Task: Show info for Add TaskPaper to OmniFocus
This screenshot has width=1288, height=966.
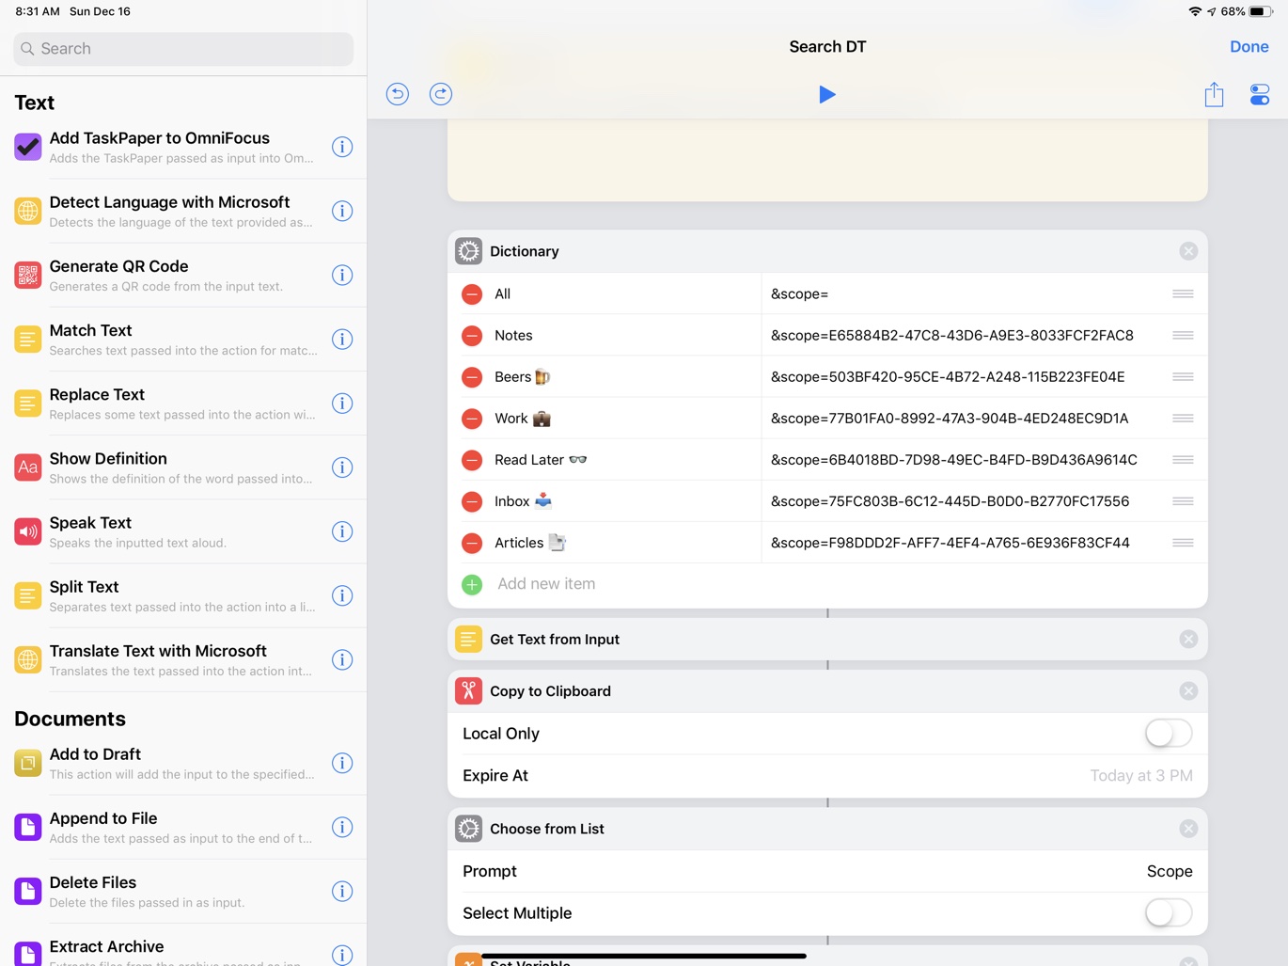Action: (342, 147)
